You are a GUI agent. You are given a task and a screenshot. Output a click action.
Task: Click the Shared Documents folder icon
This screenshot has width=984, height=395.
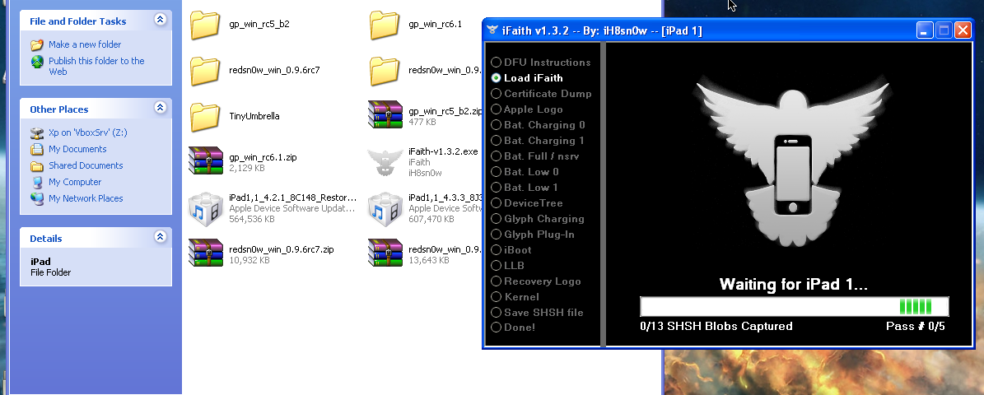37,166
